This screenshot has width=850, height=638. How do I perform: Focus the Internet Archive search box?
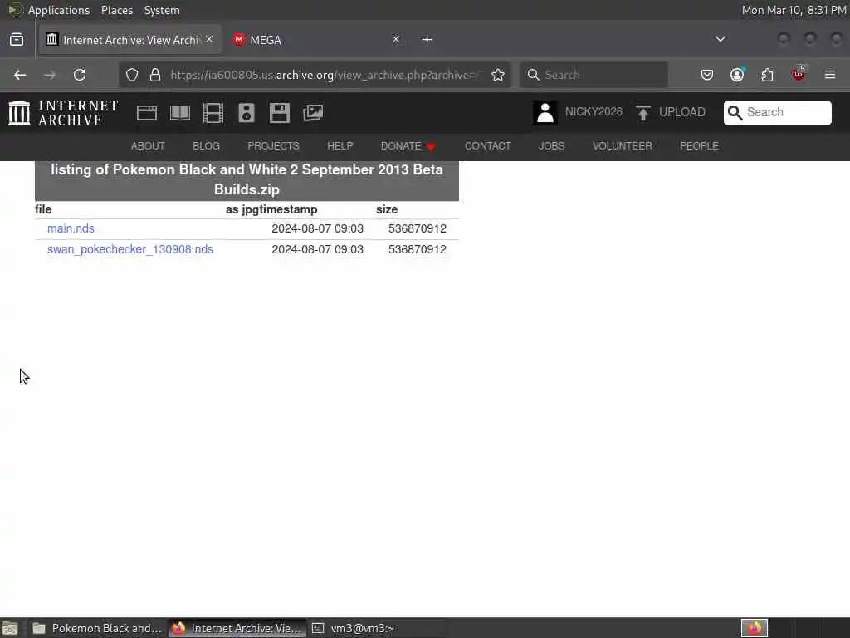[x=777, y=112]
